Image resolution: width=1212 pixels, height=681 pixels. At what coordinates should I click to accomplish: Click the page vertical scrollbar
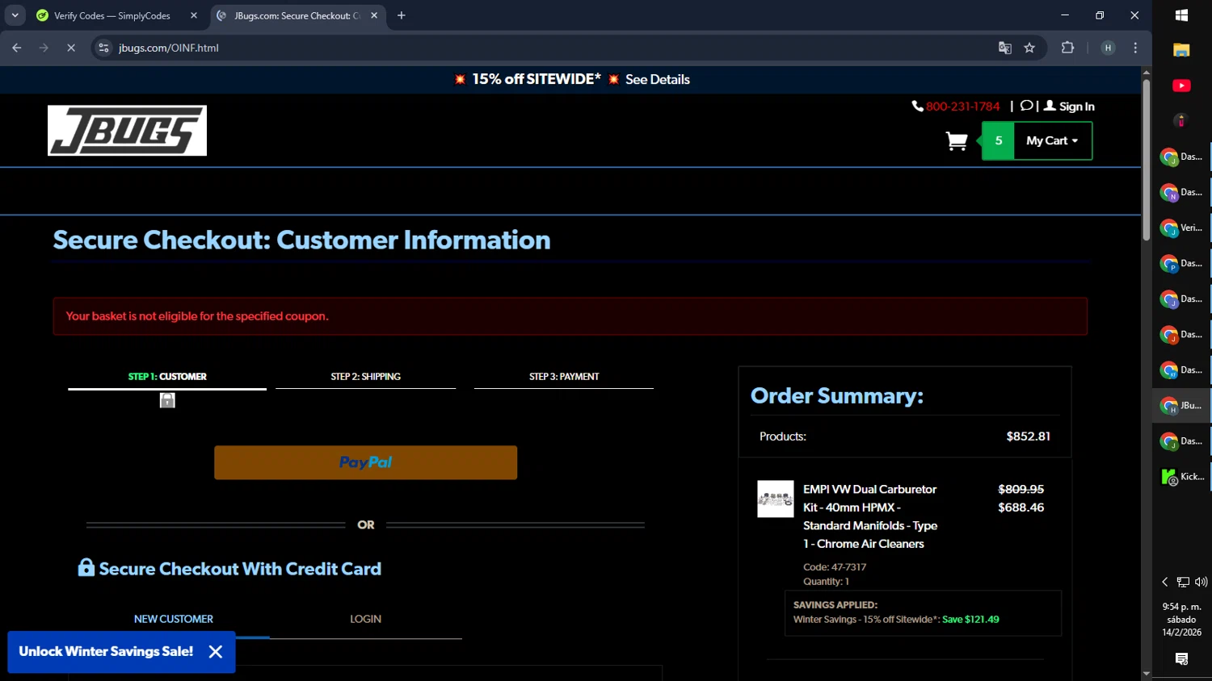1147,160
